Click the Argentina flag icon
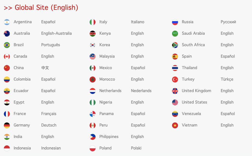This screenshot has width=252, height=156. tap(7, 22)
